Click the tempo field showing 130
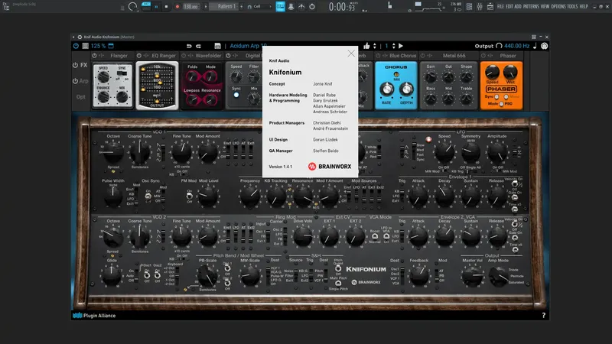 (190, 7)
